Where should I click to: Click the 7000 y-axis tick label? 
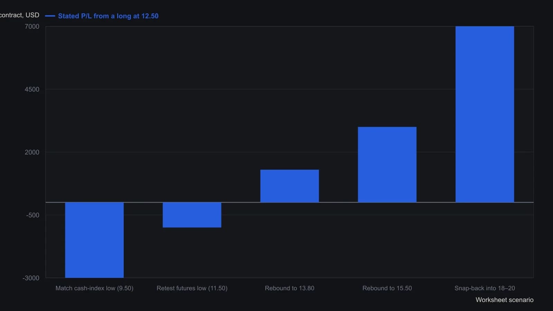[32, 27]
